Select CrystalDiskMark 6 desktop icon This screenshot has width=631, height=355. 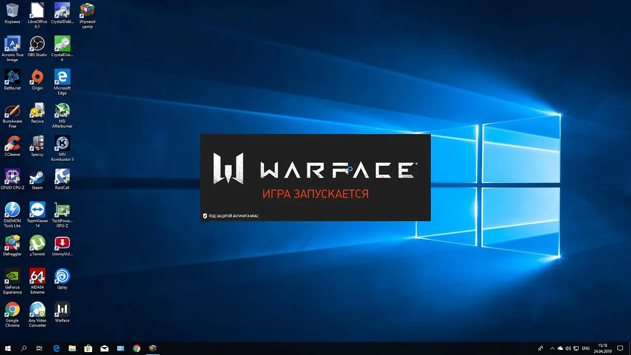pyautogui.click(x=62, y=49)
